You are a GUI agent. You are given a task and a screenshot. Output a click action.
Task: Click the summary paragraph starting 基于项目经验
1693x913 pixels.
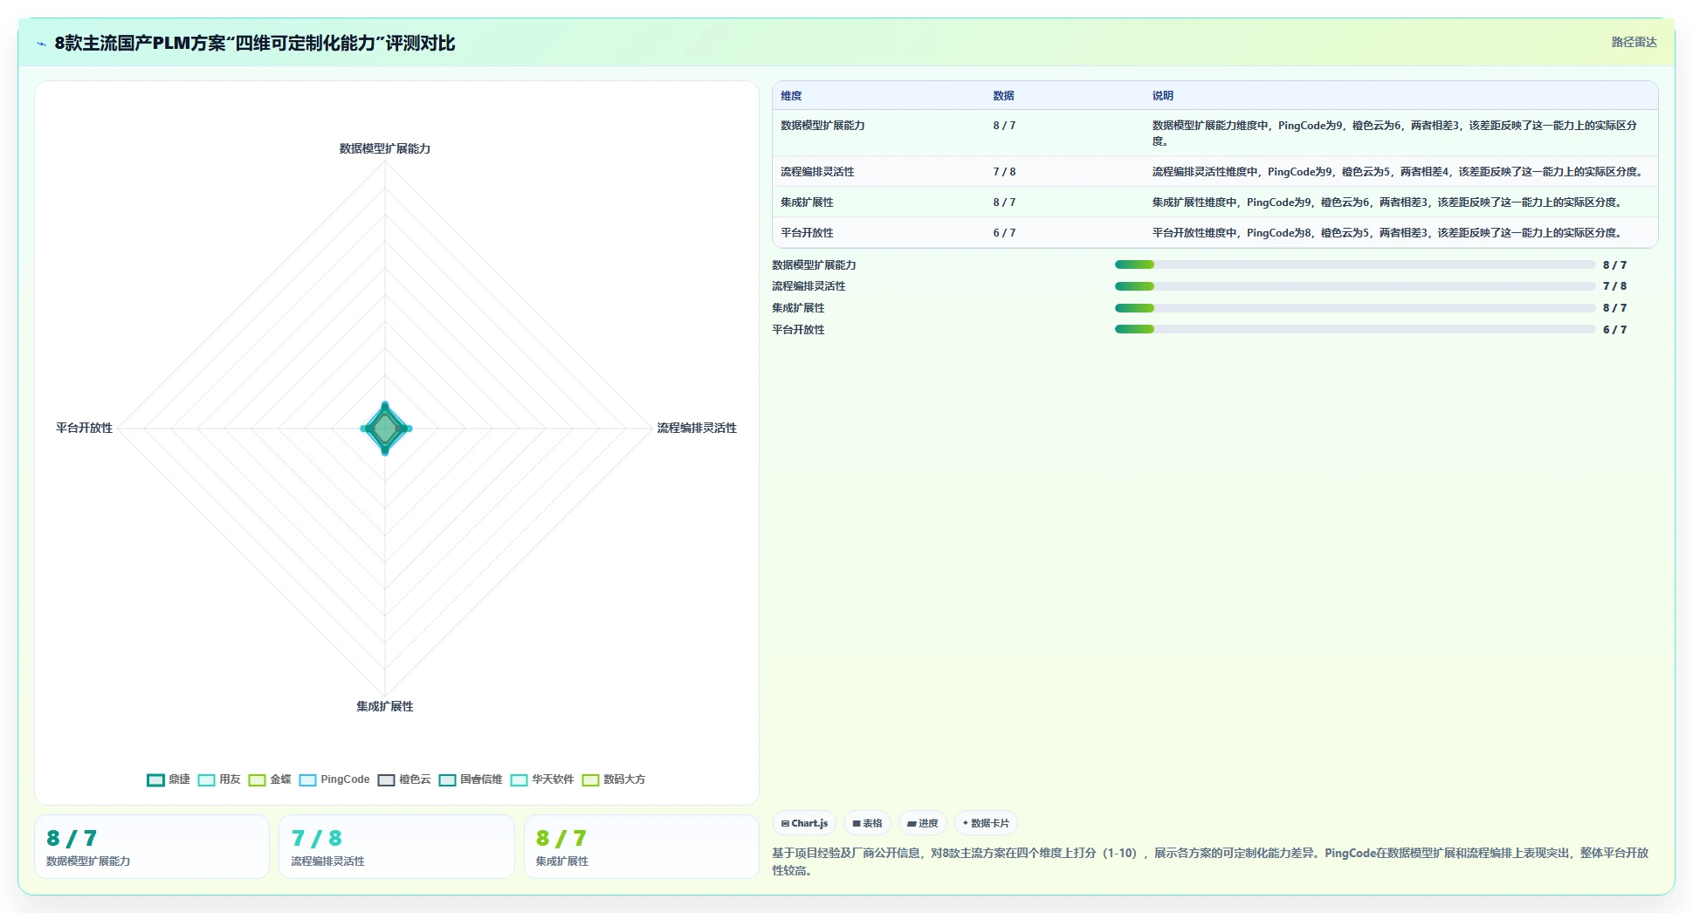1210,862
